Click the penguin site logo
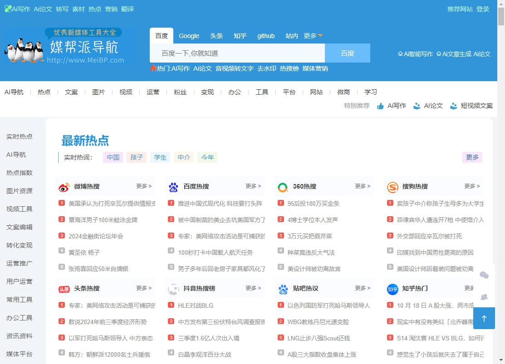 [x=64, y=46]
